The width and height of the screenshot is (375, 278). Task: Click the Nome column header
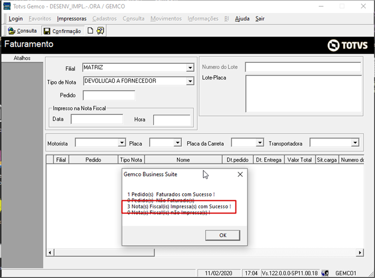[183, 160]
